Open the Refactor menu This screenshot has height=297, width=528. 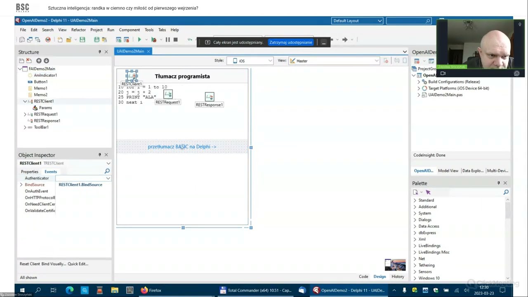78,30
